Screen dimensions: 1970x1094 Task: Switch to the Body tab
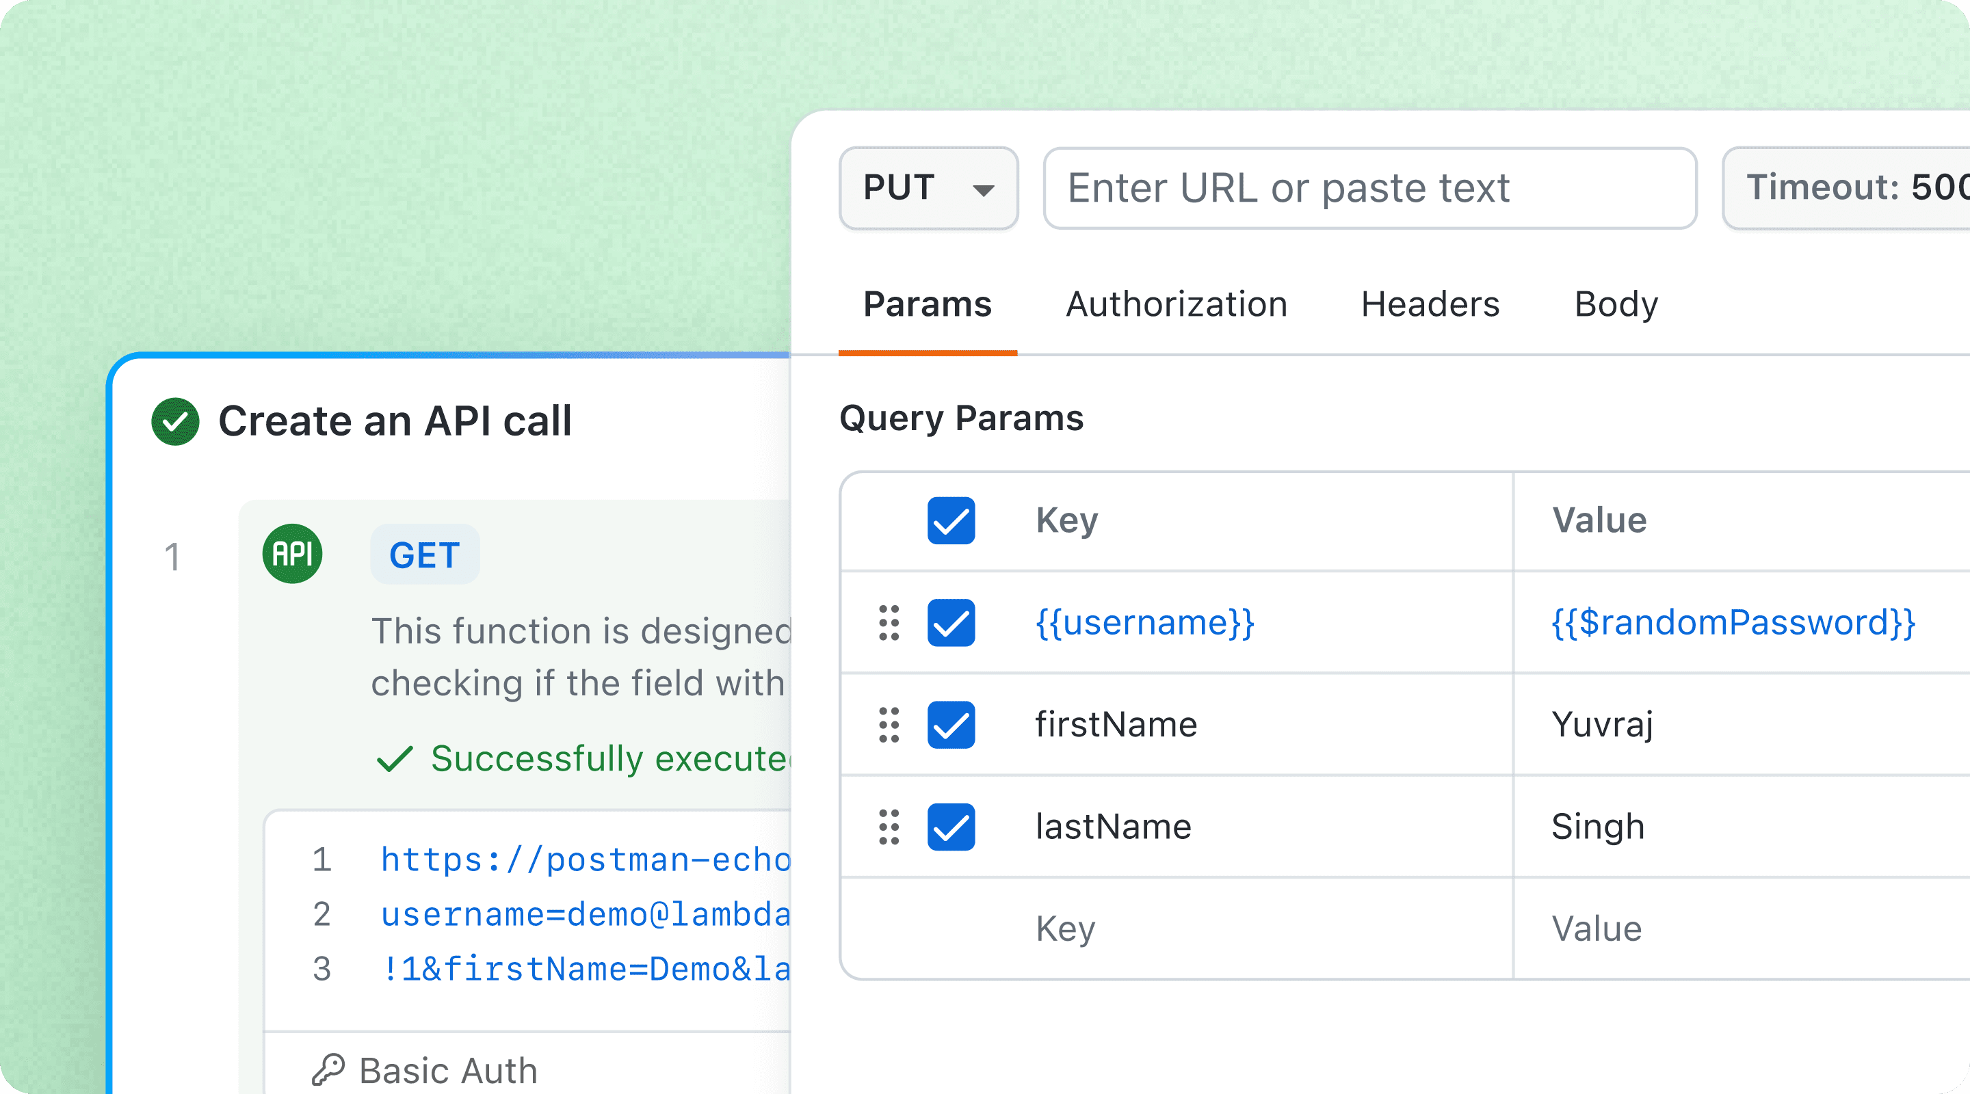[x=1615, y=304]
